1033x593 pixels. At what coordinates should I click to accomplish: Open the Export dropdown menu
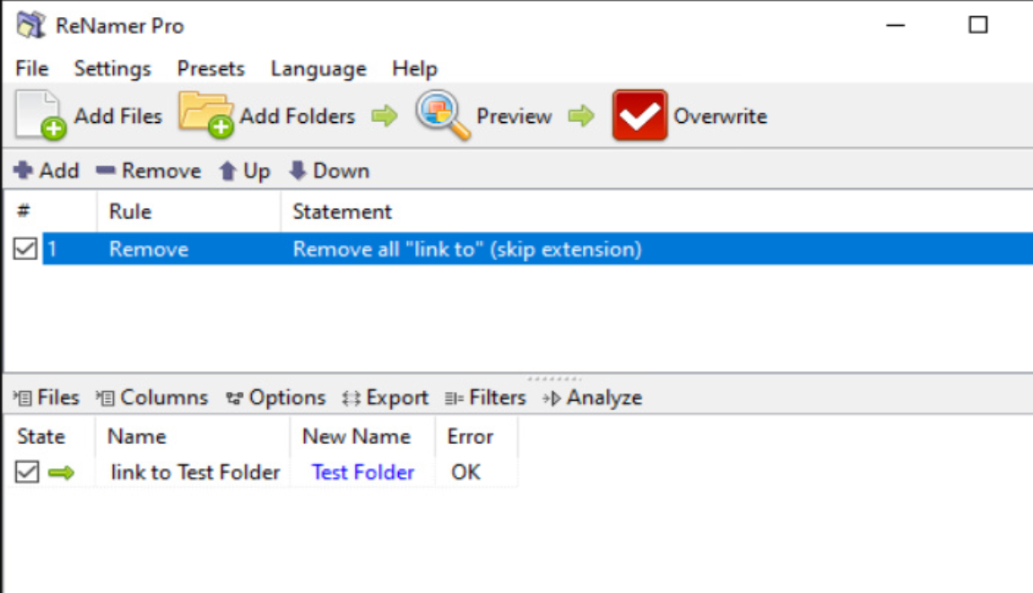click(x=385, y=397)
